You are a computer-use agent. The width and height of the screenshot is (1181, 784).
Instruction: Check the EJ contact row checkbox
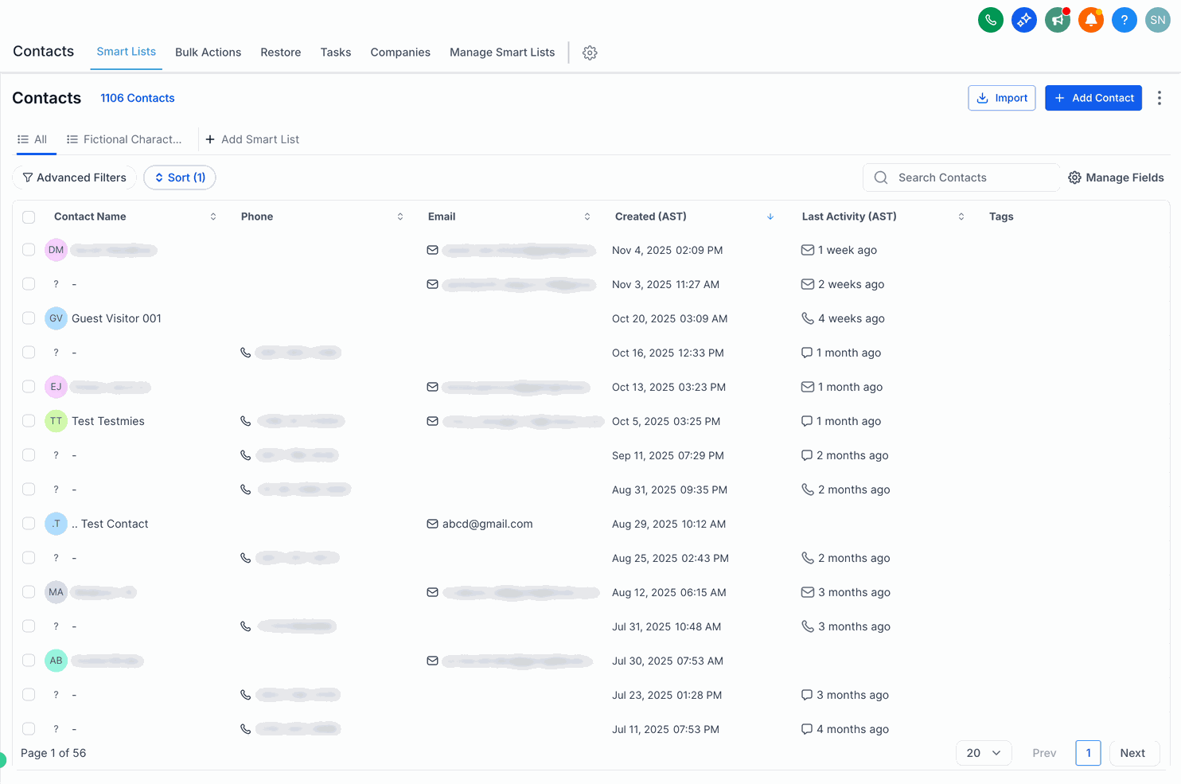point(29,387)
